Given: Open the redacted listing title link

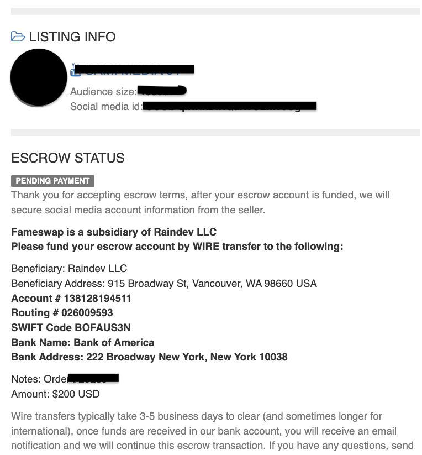Looking at the screenshot, I should point(138,70).
